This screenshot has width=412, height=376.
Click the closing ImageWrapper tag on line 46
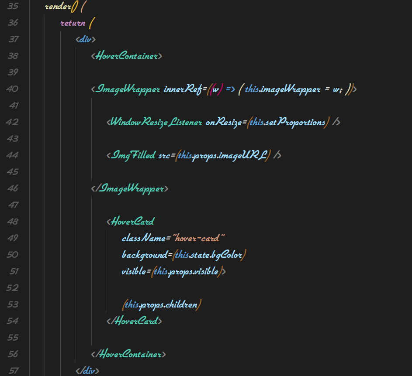131,188
